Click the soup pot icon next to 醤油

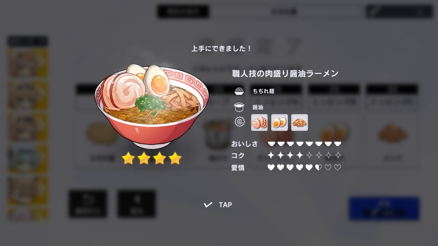(239, 107)
